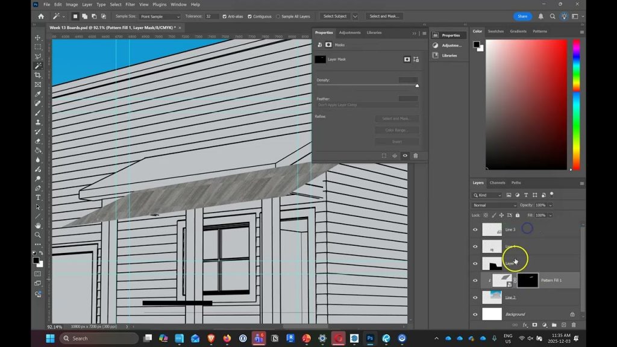Screen dimensions: 617x347
Task: Click the delete layer trash icon
Action: [573, 325]
